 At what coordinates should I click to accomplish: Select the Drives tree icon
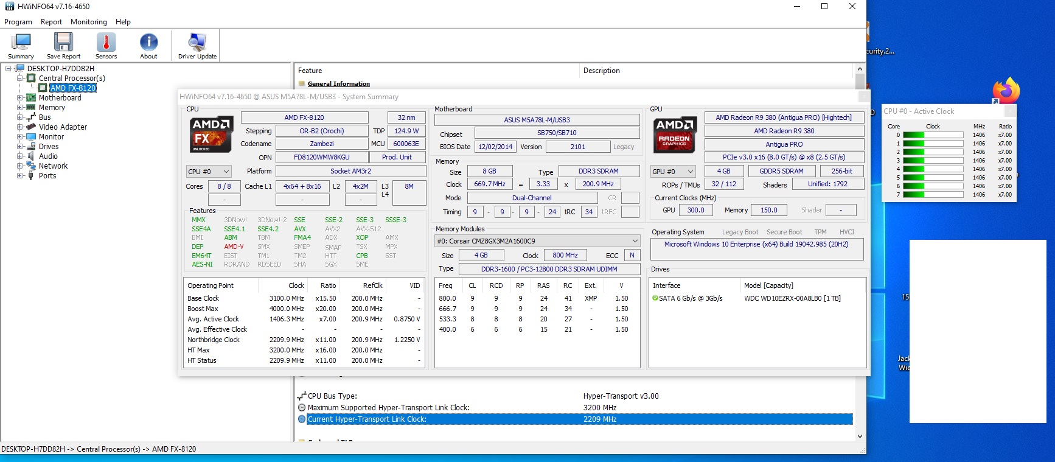pos(31,147)
